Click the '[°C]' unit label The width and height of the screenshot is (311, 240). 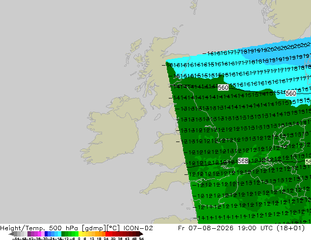[x=113, y=228]
